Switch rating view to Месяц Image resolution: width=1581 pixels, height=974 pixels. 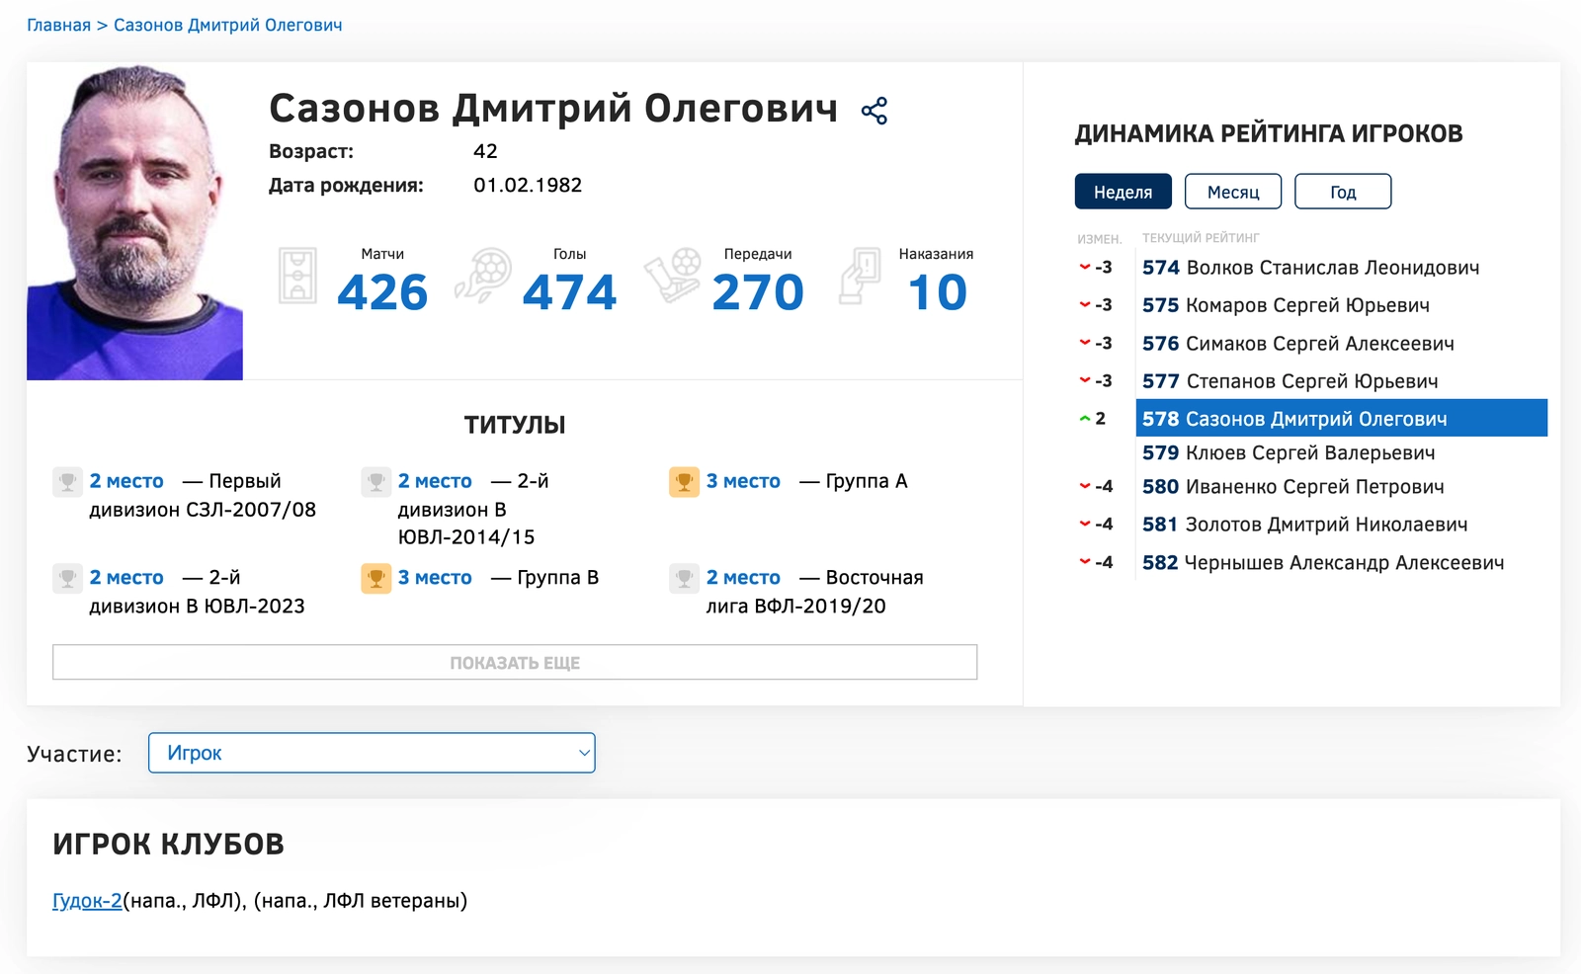[1233, 191]
